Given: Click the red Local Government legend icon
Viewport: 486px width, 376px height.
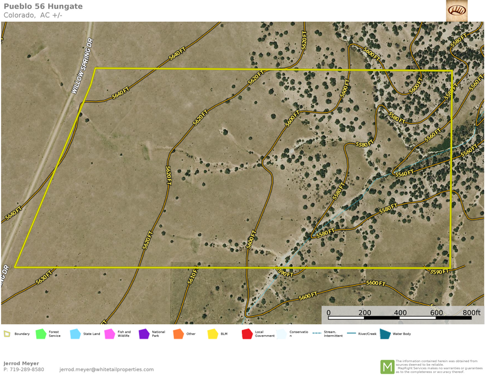Looking at the screenshot, I should pos(247,333).
